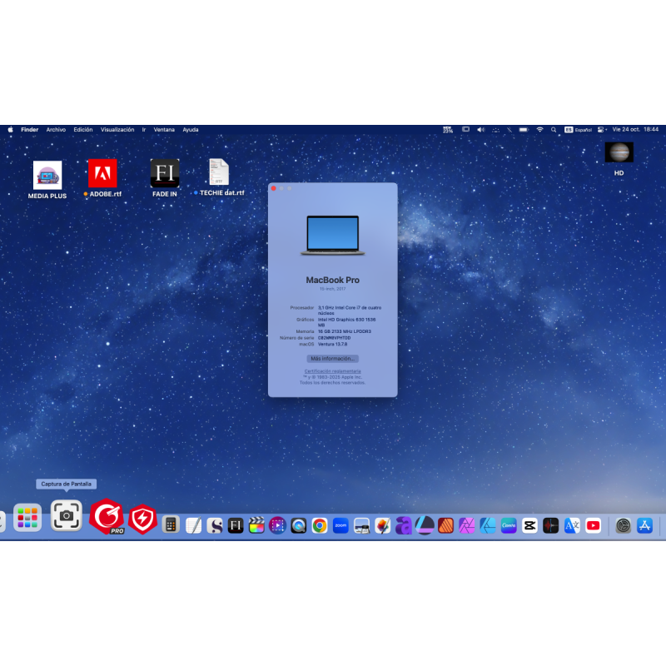Open Pixelmator Pro in the Dock
Screen dimensions: 666x666
pos(383,526)
